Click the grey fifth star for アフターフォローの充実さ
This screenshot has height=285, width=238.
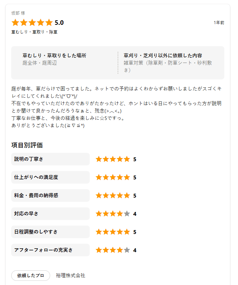coord(127,250)
